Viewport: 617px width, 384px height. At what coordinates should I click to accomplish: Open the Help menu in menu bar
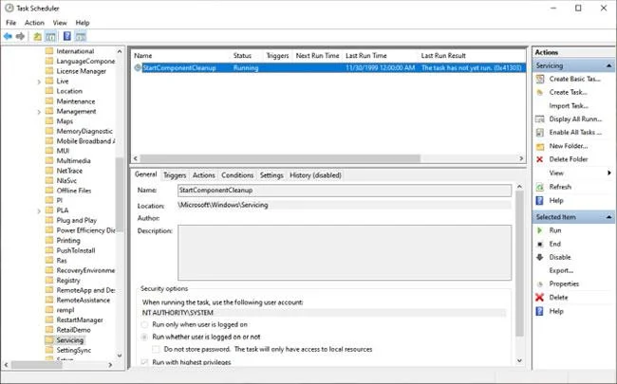tap(83, 23)
